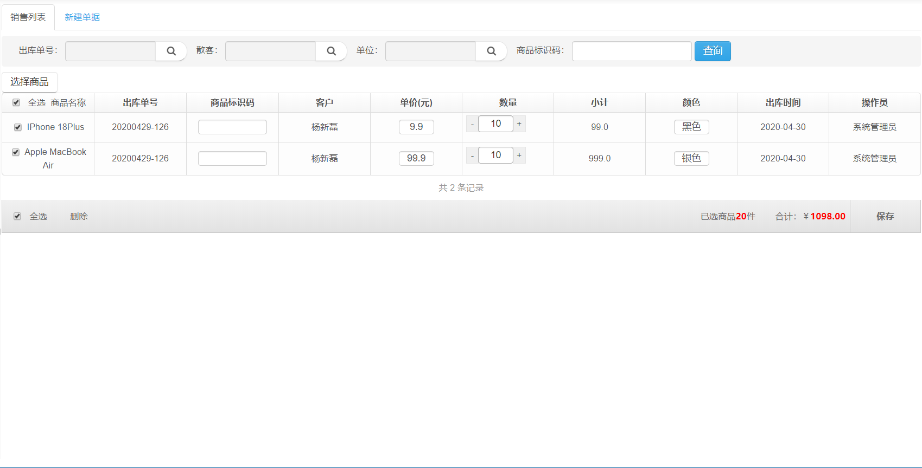Image resolution: width=922 pixels, height=468 pixels.
Task: Click quantity field of IPhone 18Plus row
Action: point(495,123)
